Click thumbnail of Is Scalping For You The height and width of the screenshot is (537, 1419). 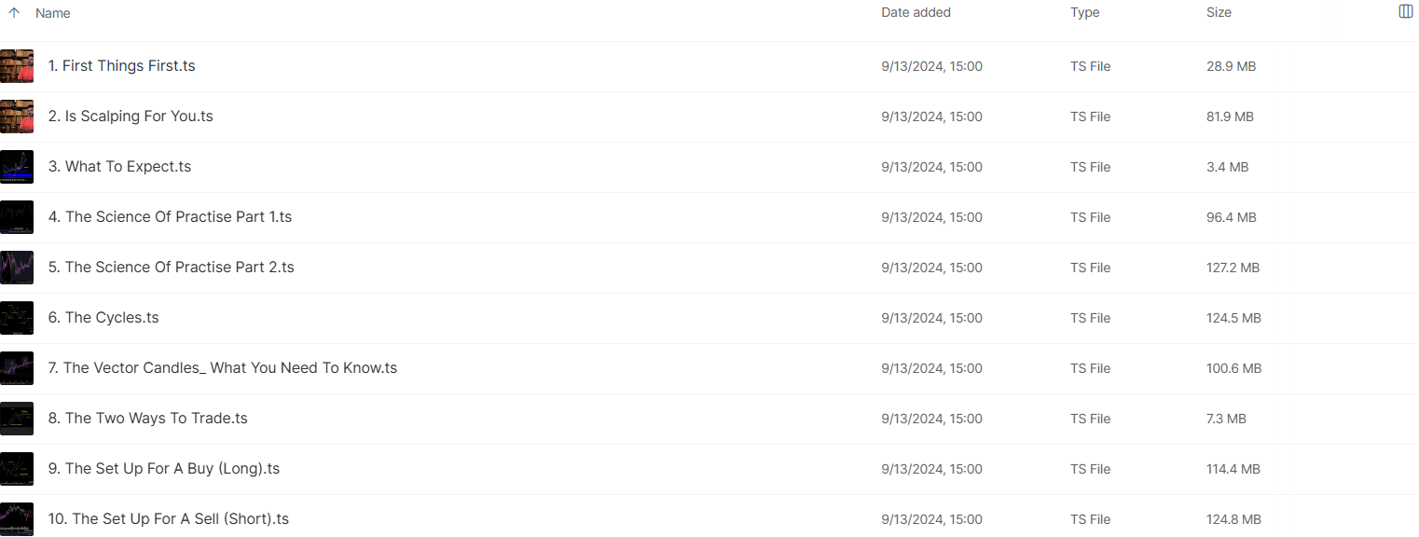click(17, 117)
